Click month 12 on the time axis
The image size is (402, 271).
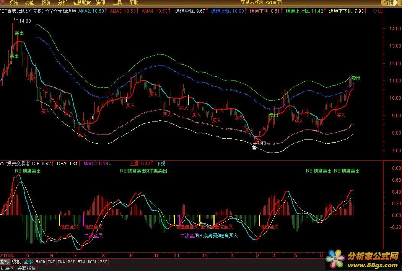[205, 255]
